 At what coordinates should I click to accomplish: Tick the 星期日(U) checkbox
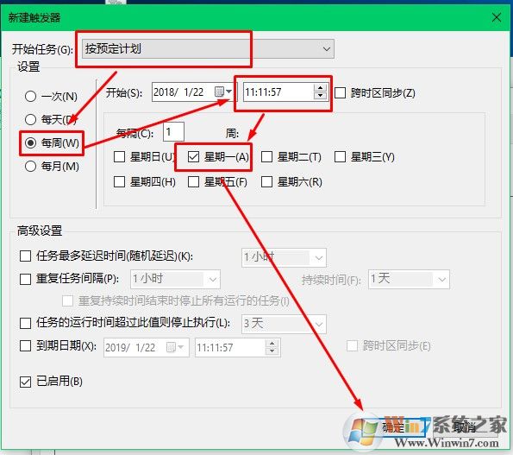click(x=120, y=156)
